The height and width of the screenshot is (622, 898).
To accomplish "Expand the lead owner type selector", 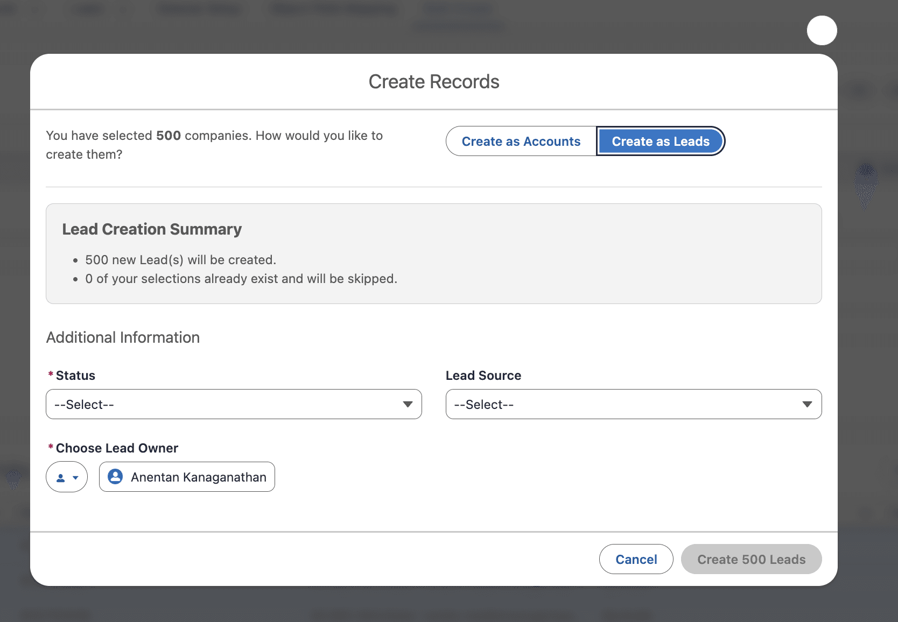I will click(66, 477).
